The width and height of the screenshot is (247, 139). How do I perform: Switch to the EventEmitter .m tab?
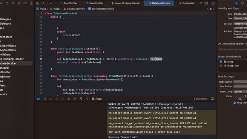[x=94, y=3]
